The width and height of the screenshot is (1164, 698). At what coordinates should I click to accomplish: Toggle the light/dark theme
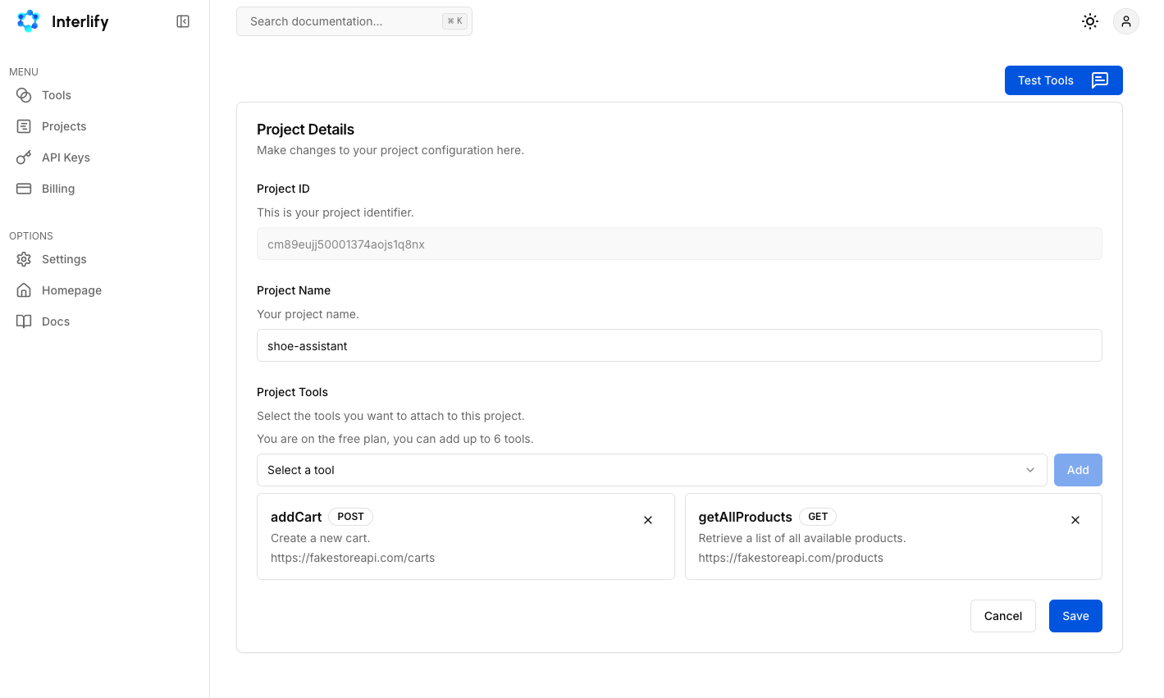(x=1089, y=21)
